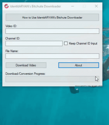Viewport: 109px width, 125px height.
Task: Minimize the Bitchute Downloader window
Action: tap(73, 6)
